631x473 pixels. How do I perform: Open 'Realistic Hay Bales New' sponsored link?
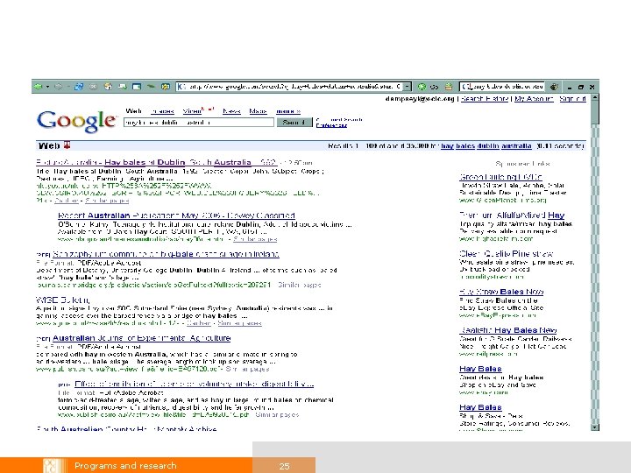[507, 330]
